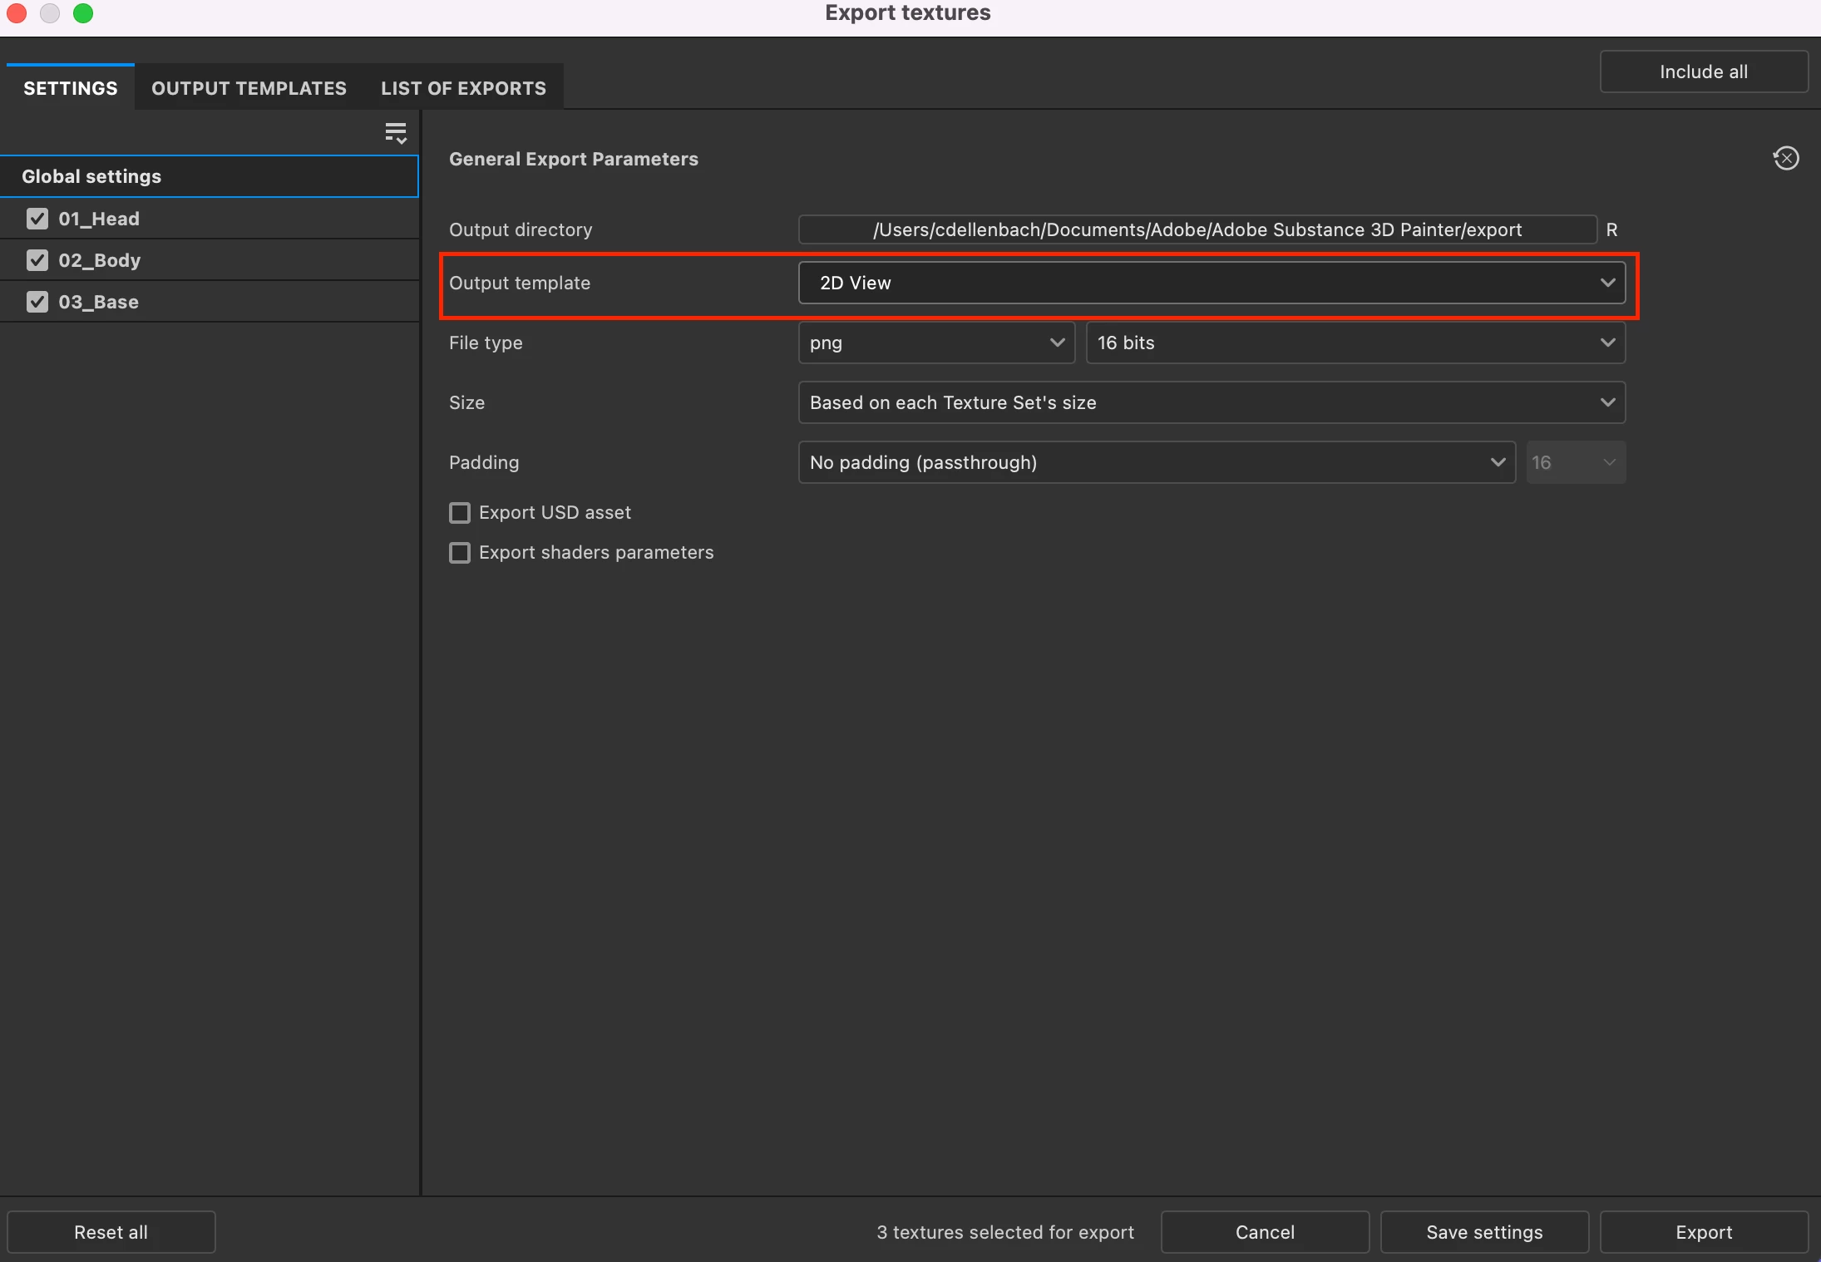Viewport: 1821px width, 1262px height.
Task: Toggle the 03_Base texture set checkbox
Action: click(x=37, y=302)
